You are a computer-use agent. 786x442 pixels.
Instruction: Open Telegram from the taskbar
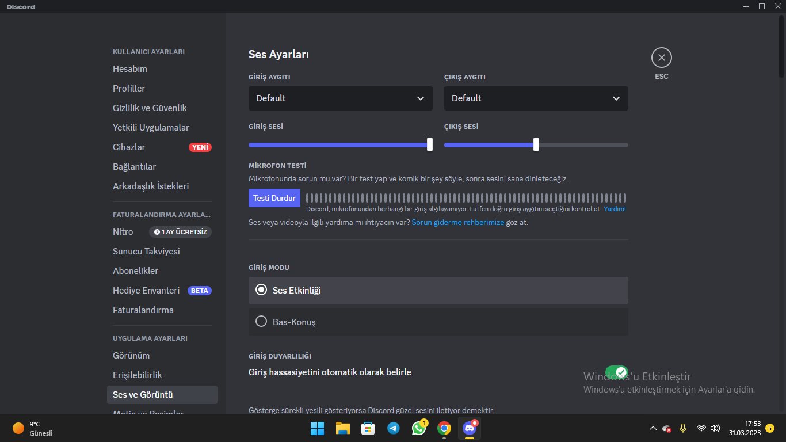(394, 428)
